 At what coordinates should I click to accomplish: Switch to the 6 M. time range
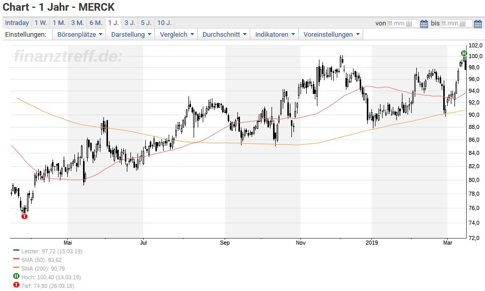pos(96,23)
